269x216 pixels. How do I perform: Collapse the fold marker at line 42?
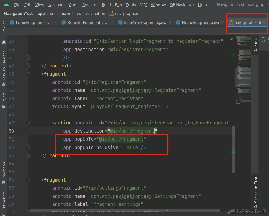point(28,66)
